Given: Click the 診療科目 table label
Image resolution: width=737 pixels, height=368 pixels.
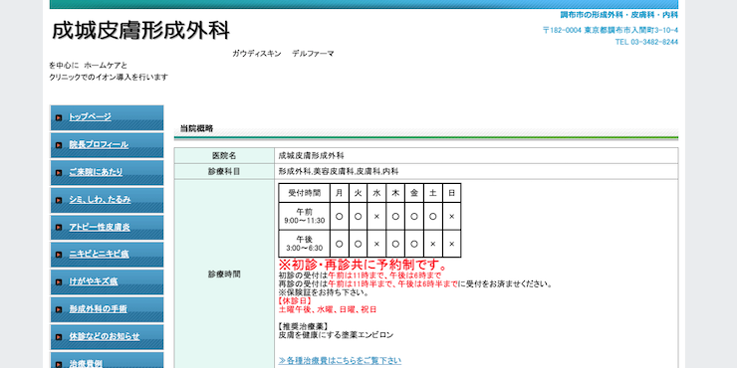Looking at the screenshot, I should point(224,172).
